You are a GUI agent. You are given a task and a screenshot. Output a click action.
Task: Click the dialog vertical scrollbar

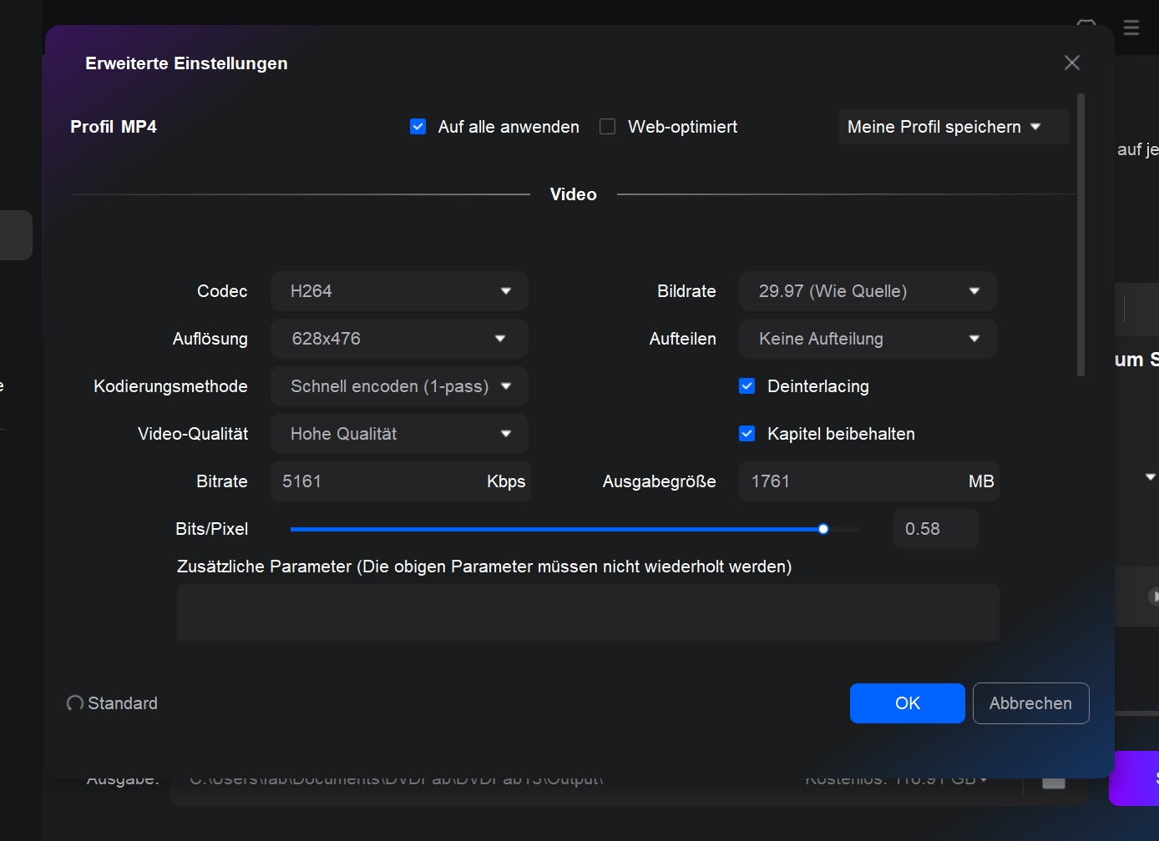point(1081,235)
